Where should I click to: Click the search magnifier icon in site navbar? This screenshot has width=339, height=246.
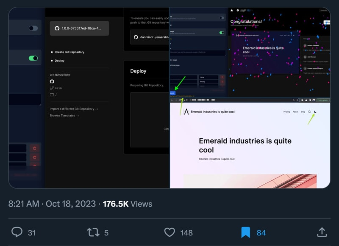pos(309,112)
